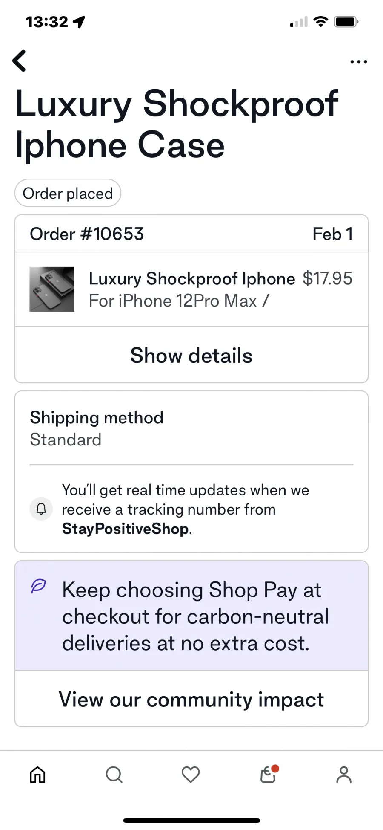Click View our community impact button

pos(191,699)
